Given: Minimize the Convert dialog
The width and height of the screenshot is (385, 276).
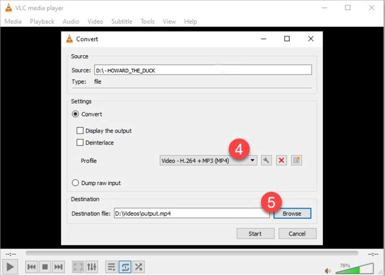Looking at the screenshot, I should coord(264,39).
